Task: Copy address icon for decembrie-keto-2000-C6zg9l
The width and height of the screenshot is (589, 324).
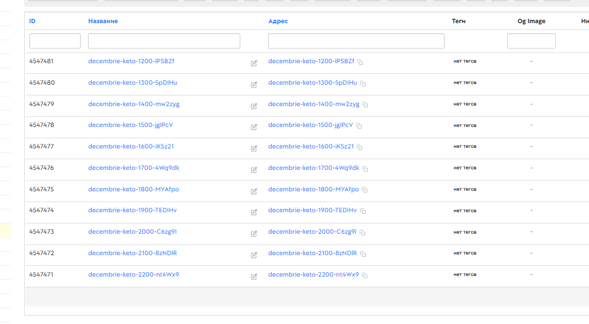Action: tap(363, 233)
